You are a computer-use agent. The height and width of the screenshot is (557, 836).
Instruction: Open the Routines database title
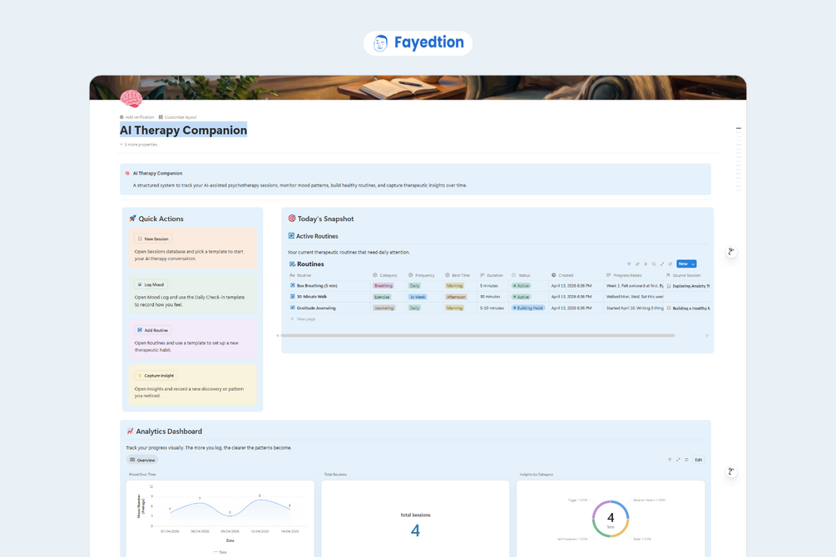point(310,264)
